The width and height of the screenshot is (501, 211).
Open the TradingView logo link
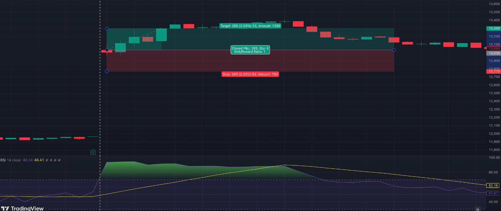22,208
